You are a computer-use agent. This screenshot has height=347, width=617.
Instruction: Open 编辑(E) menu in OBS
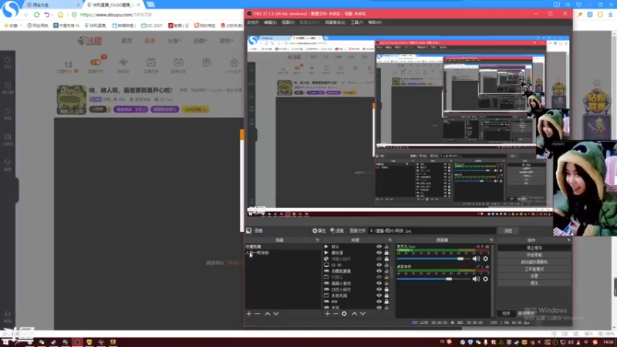coord(270,22)
